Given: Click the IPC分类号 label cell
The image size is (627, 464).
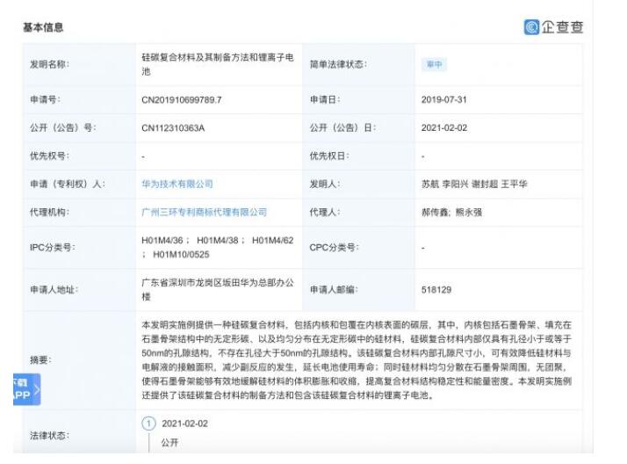Looking at the screenshot, I should pyautogui.click(x=79, y=248).
